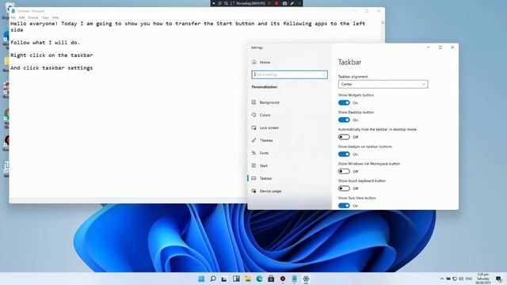Click region select icon on recording toolbar
The width and height of the screenshot is (507, 285).
point(232,3)
